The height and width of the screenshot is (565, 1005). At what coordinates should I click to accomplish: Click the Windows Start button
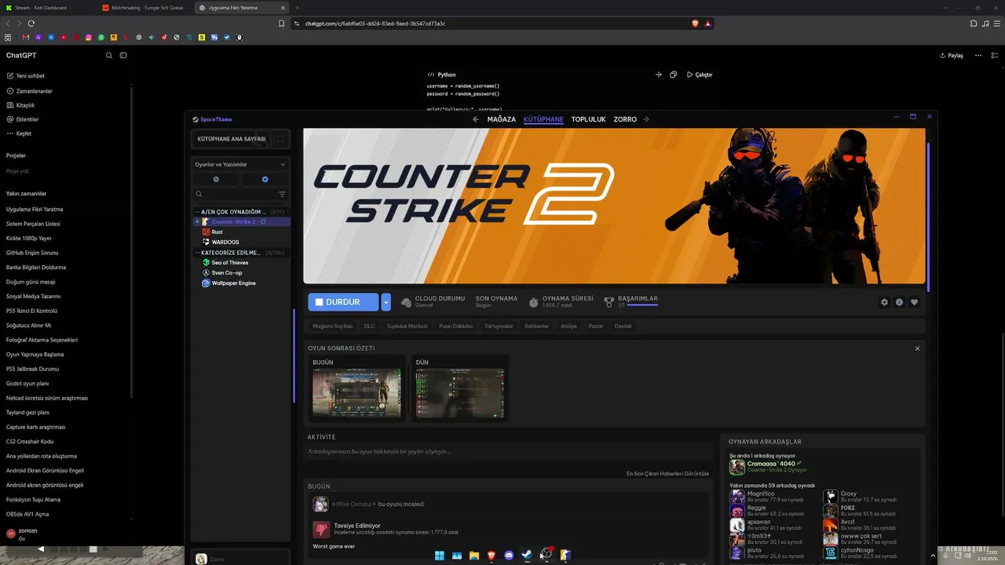[x=440, y=555]
